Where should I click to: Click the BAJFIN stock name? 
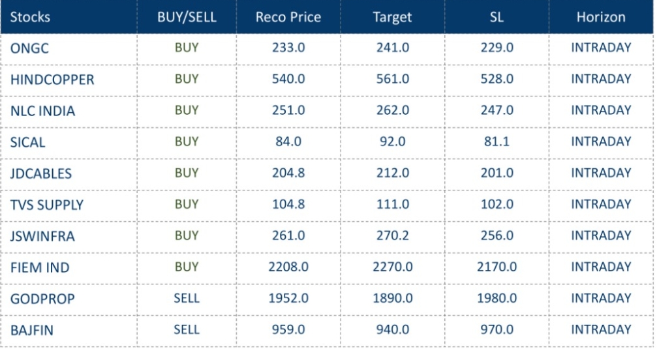point(32,330)
